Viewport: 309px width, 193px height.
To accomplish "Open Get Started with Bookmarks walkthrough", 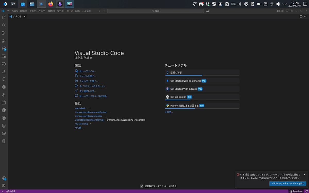I will [202, 81].
